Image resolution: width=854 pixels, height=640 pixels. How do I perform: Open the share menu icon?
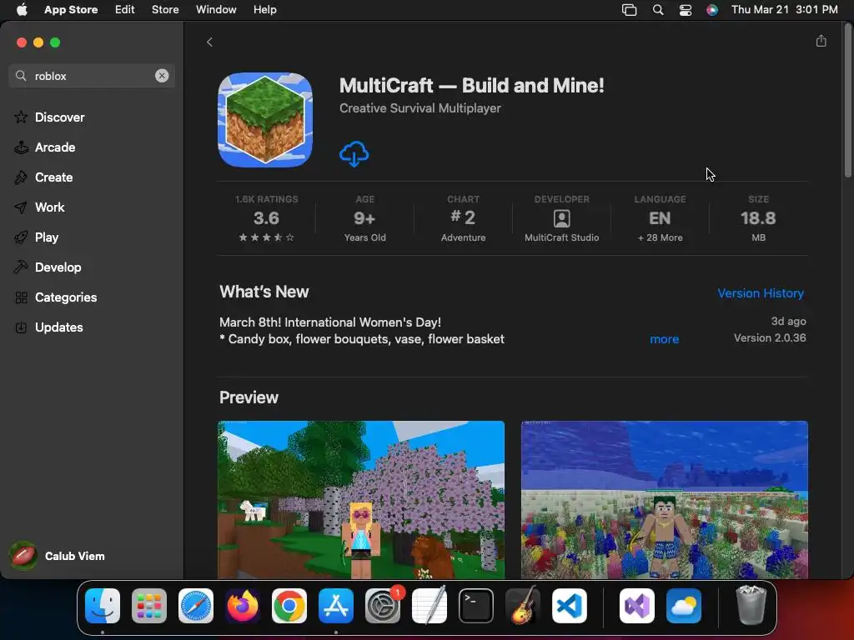pos(821,41)
